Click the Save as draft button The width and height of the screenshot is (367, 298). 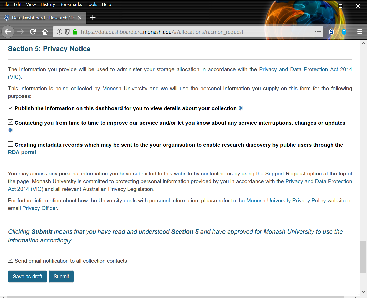tap(27, 277)
